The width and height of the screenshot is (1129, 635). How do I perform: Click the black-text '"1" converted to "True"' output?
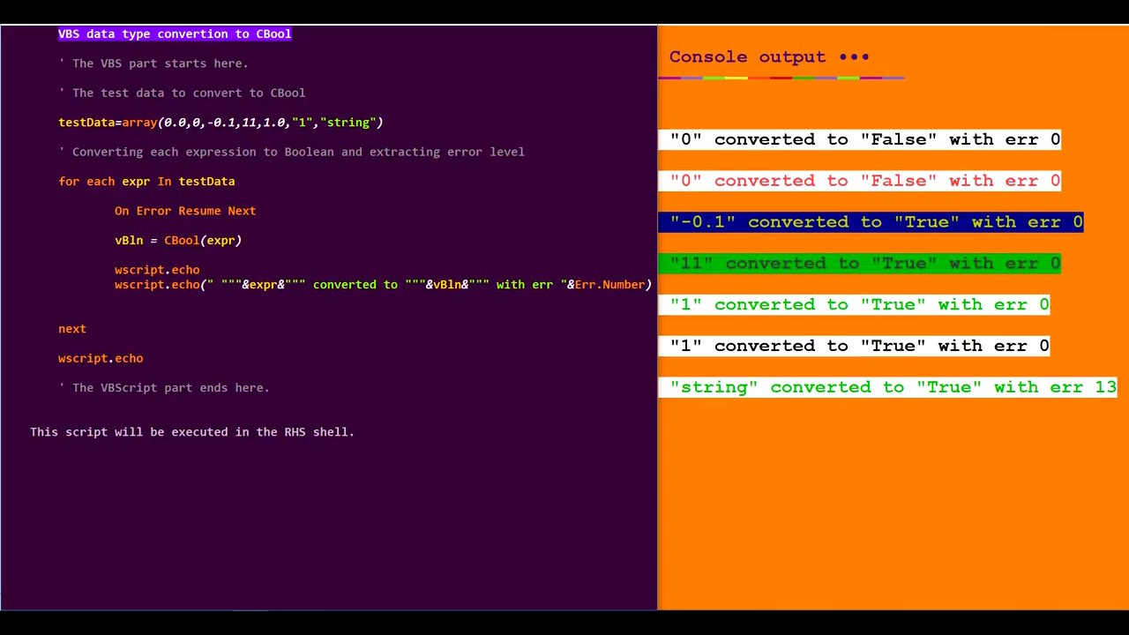(x=854, y=346)
